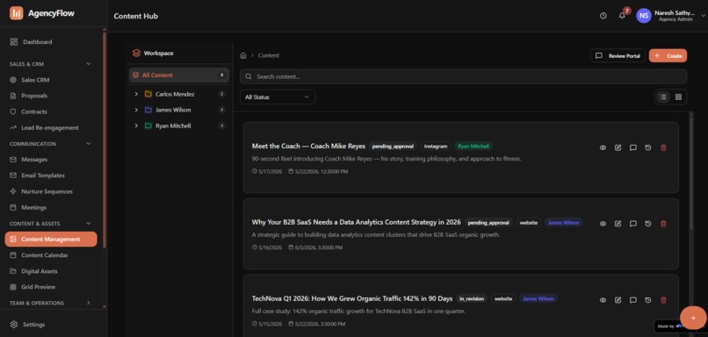Switch to grid view
This screenshot has height=337, width=708.
coord(678,97)
